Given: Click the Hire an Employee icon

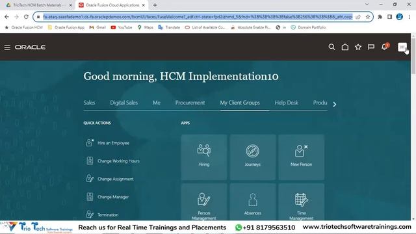Looking at the screenshot, I should (90, 143).
